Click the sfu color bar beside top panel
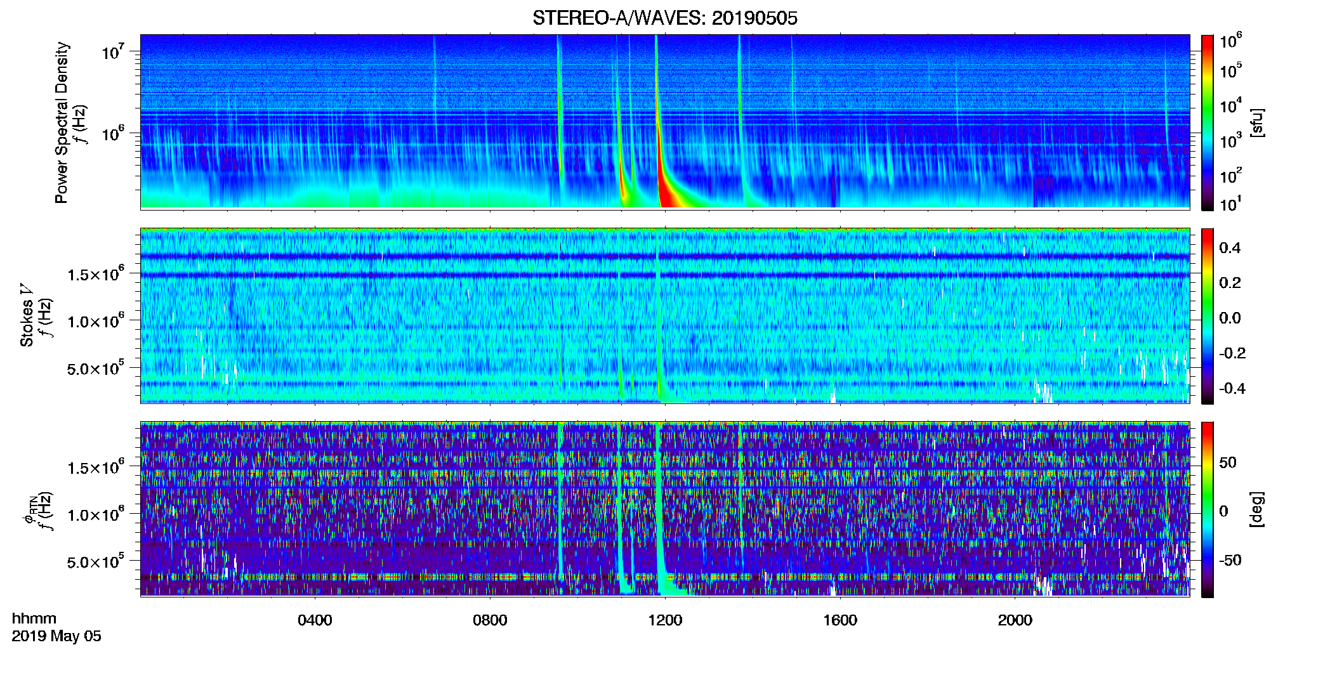 (x=1208, y=122)
